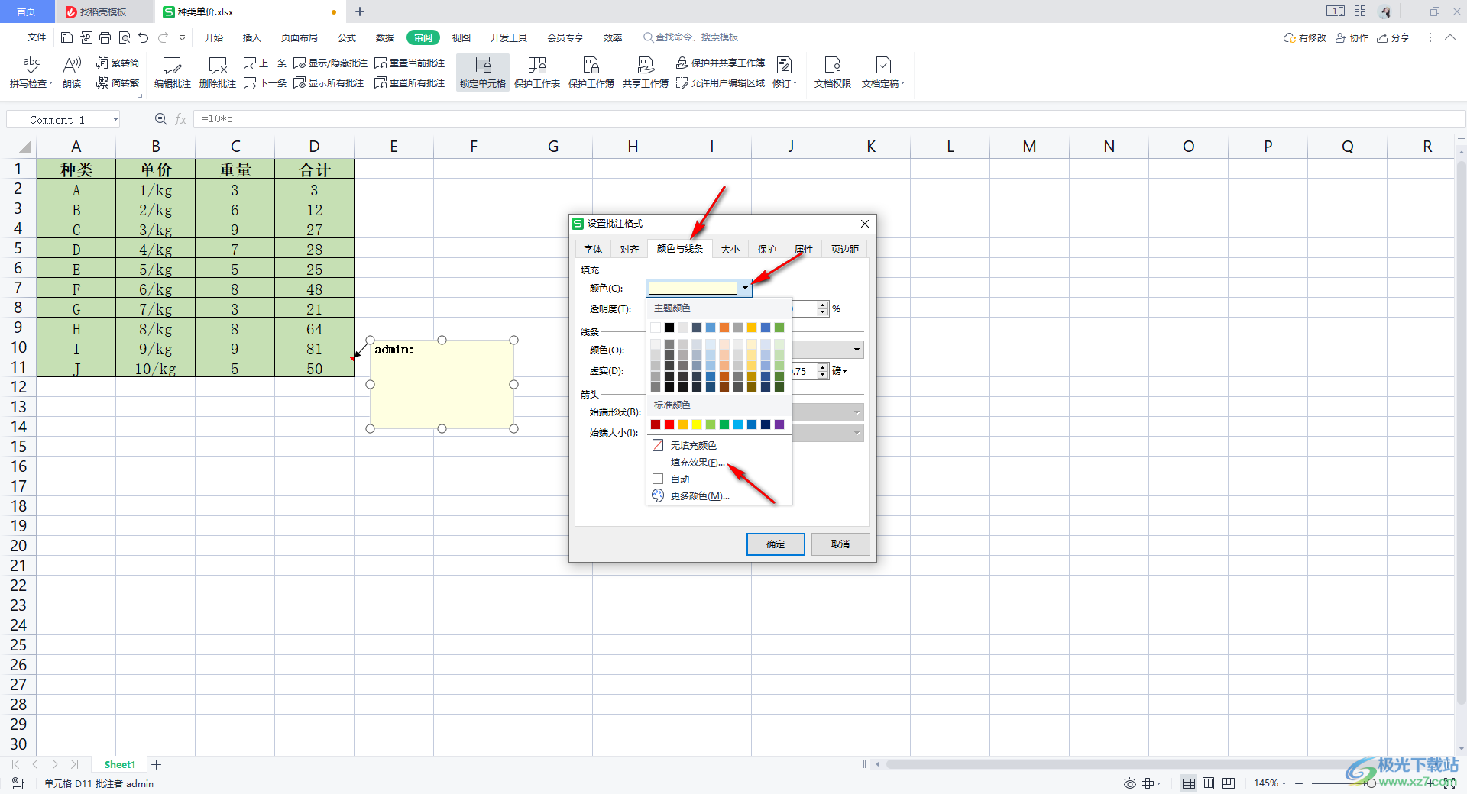Convert simplified to traditional (简转繁)
The height and width of the screenshot is (794, 1467).
pos(118,82)
